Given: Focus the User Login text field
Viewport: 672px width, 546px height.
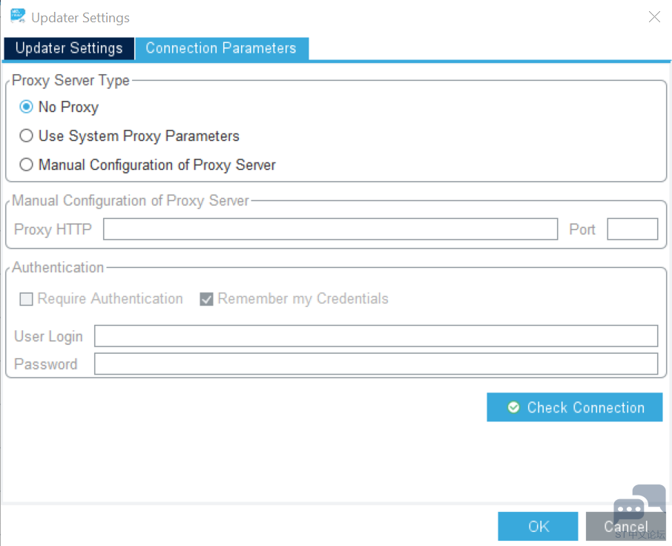Looking at the screenshot, I should (x=376, y=335).
